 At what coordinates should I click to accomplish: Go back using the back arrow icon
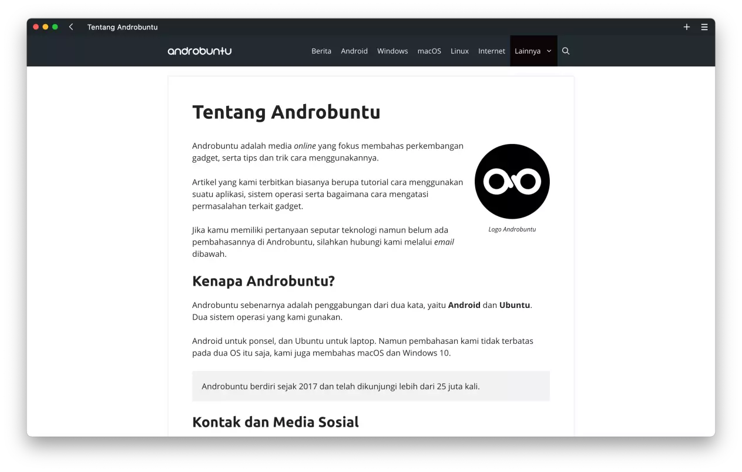70,26
